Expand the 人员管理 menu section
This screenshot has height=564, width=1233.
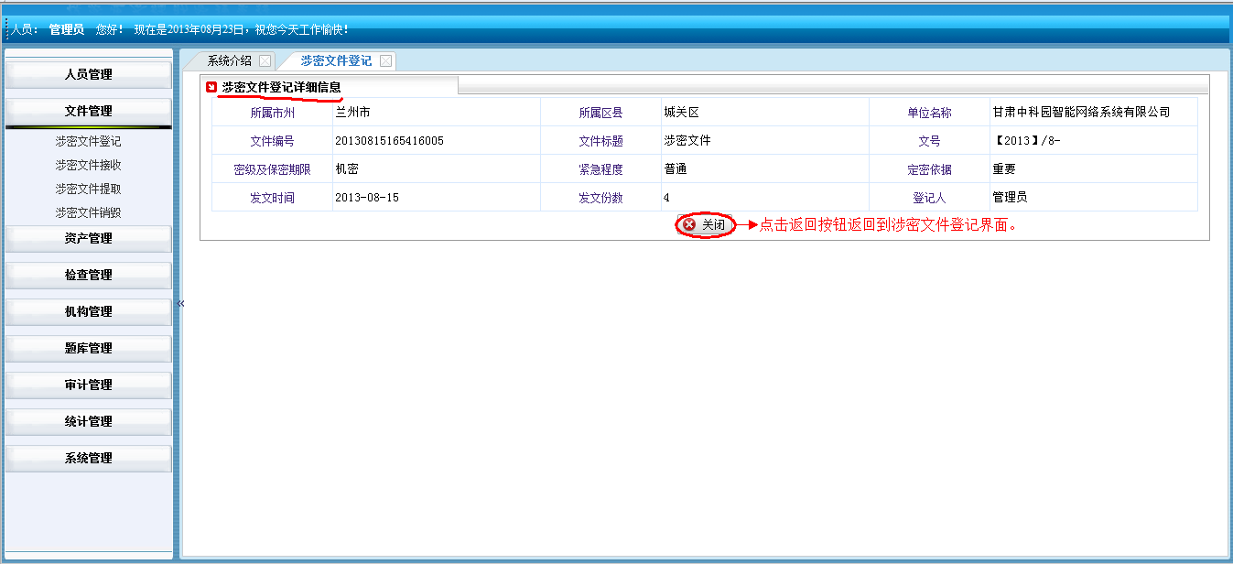coord(89,75)
